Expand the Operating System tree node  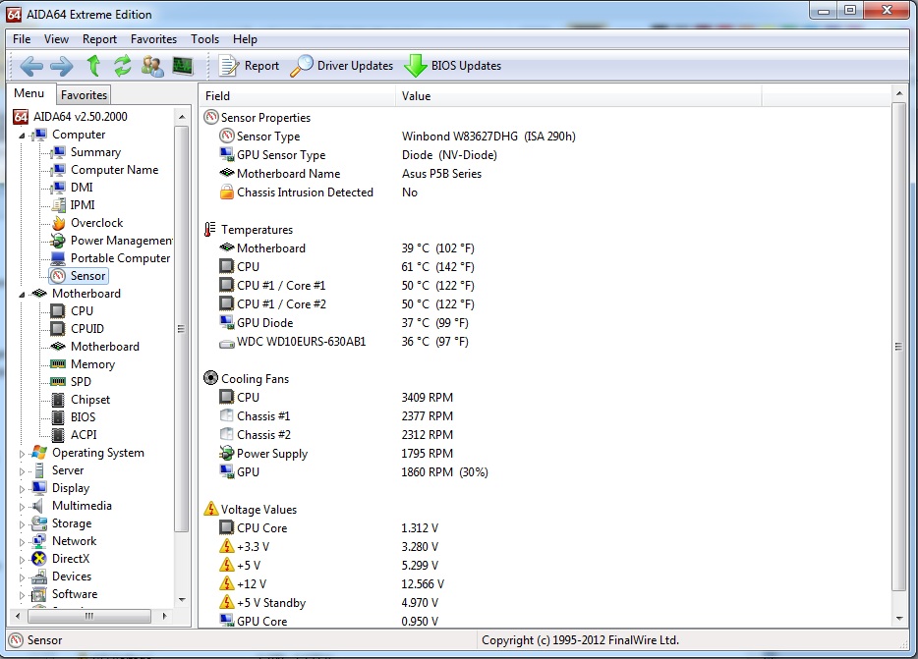pyautogui.click(x=22, y=454)
